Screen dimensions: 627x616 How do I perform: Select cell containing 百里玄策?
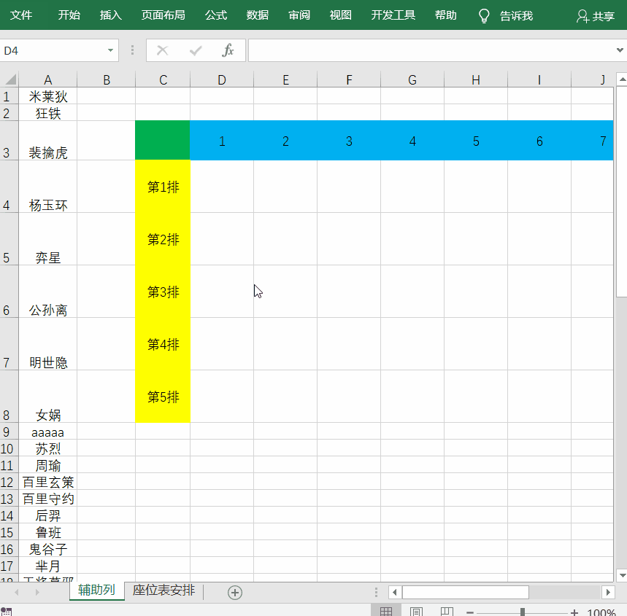coord(47,482)
